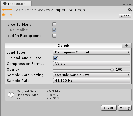Viewport: 133px width, 116px height.
Task: Toggle the Normalize checkbox
Action: pos(54,30)
